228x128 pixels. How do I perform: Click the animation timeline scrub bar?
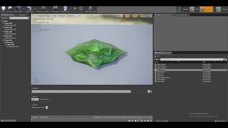point(79,120)
